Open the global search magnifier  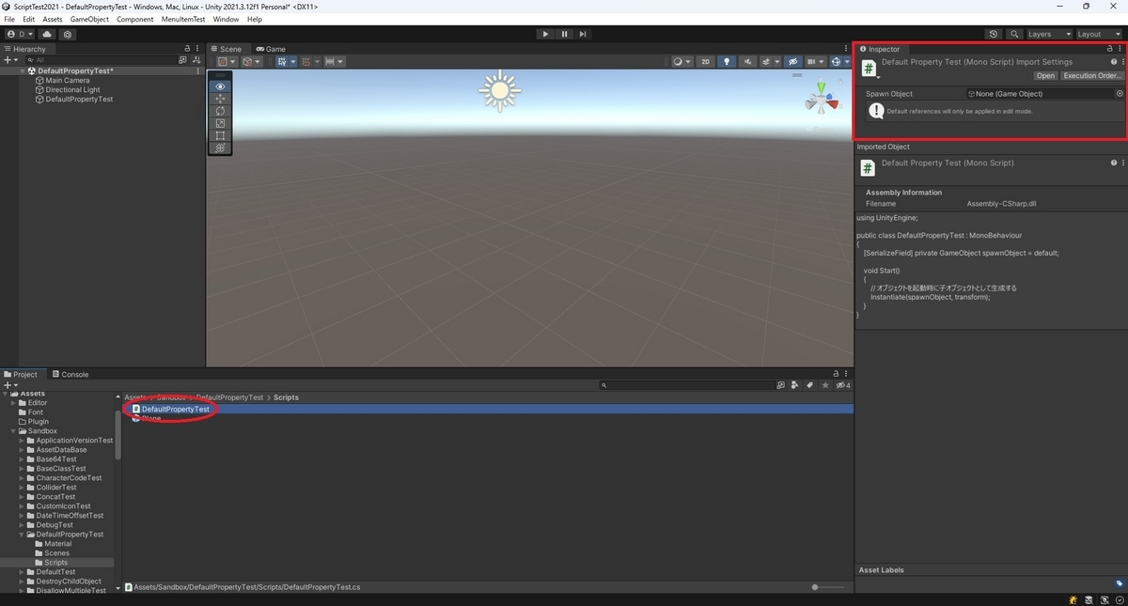click(x=1015, y=34)
